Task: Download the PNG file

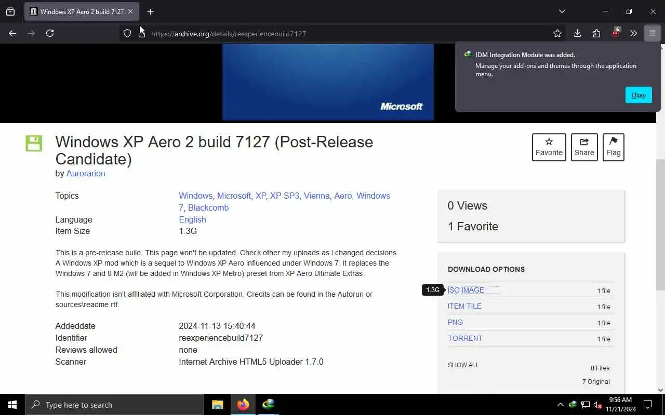Action: point(455,322)
